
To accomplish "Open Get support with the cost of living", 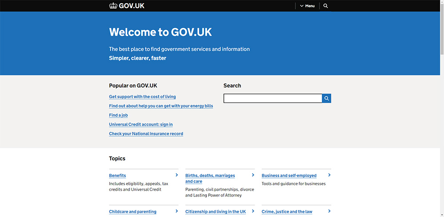I will [143, 97].
